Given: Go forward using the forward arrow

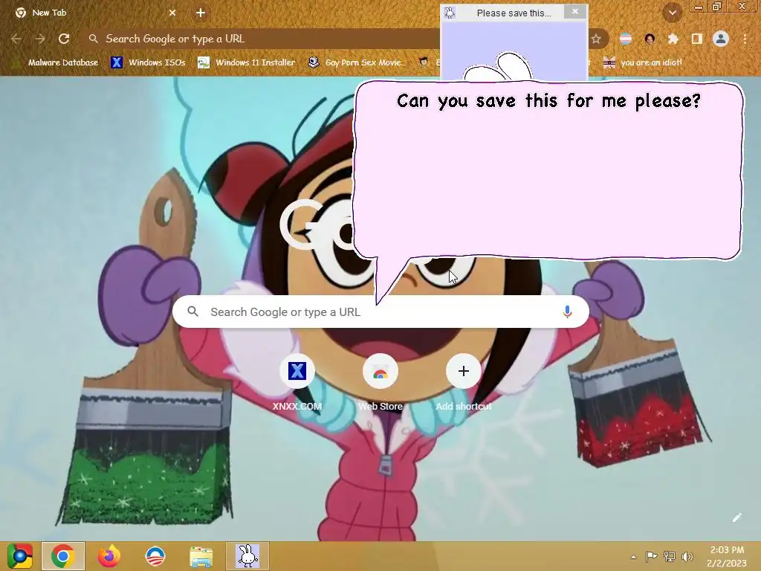Looking at the screenshot, I should coord(40,39).
